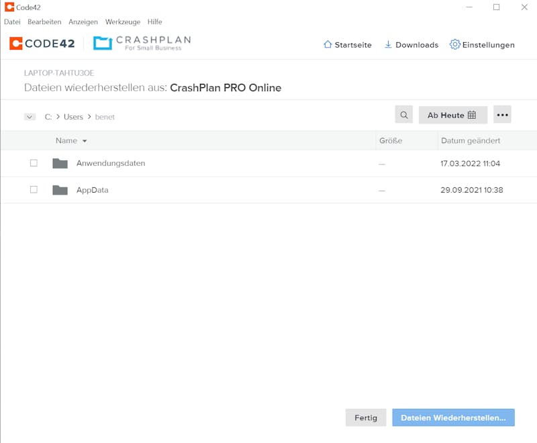This screenshot has height=443, width=537.
Task: Expand the path dropdown chevron before C:
Action: pyautogui.click(x=30, y=117)
